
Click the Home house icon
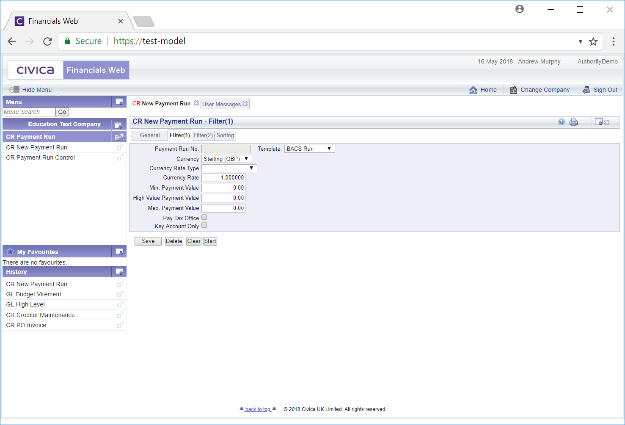473,90
